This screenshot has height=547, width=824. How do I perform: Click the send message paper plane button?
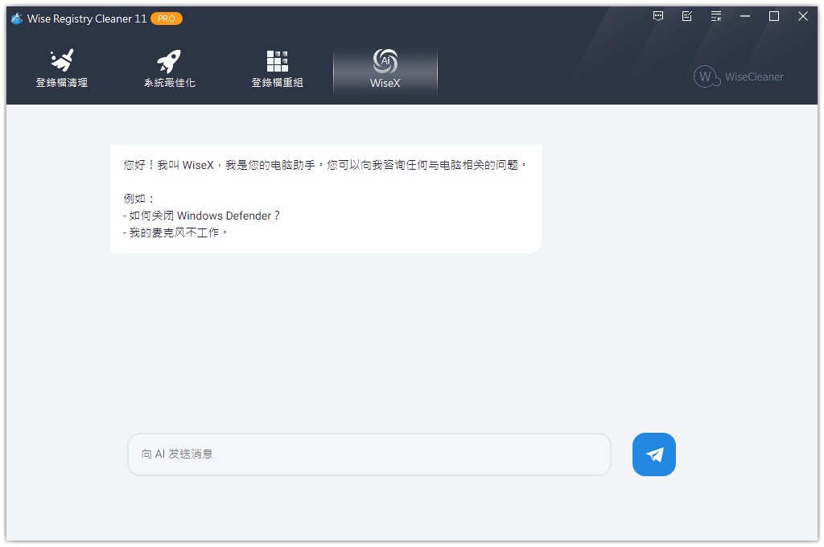click(x=653, y=454)
